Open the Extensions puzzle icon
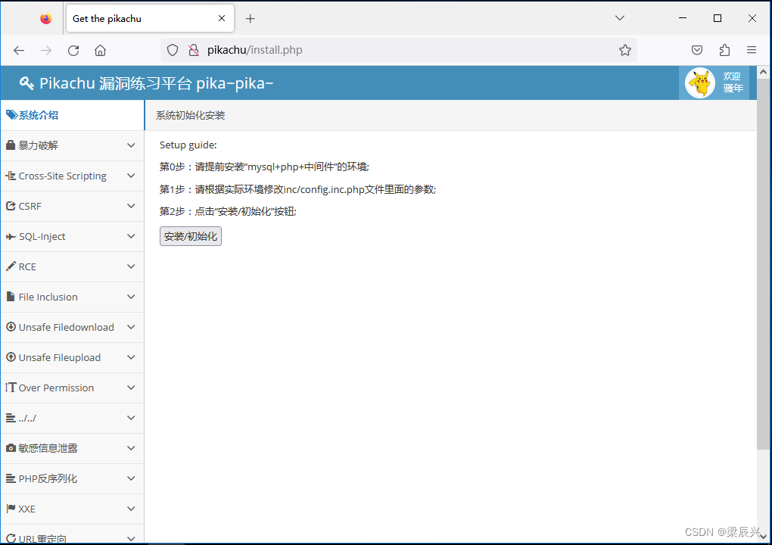Screen dimensions: 772x545 pyautogui.click(x=724, y=50)
